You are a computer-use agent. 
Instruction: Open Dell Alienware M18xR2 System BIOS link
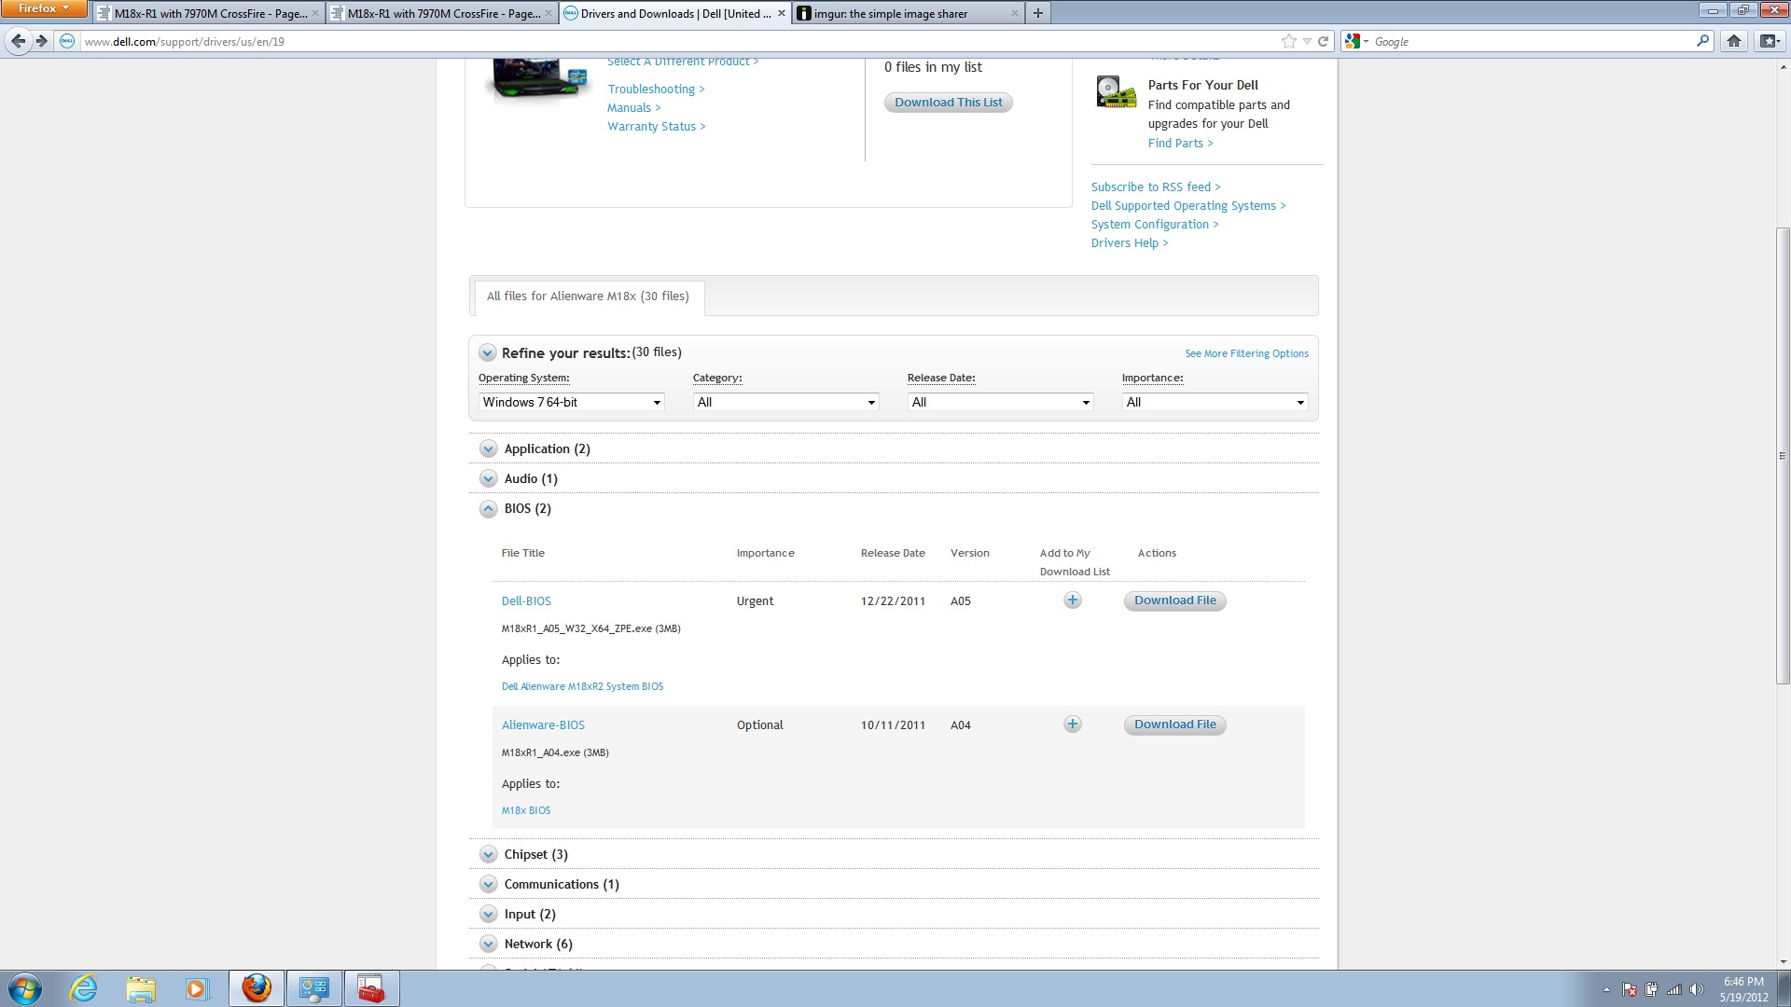(582, 686)
